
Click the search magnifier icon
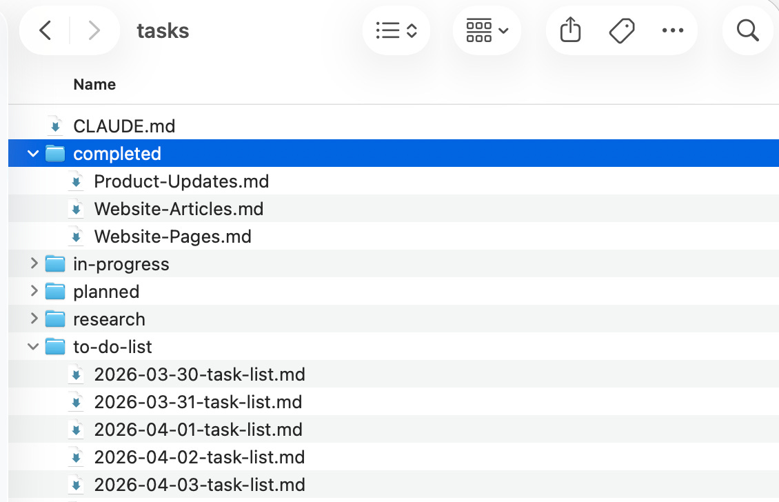[748, 30]
